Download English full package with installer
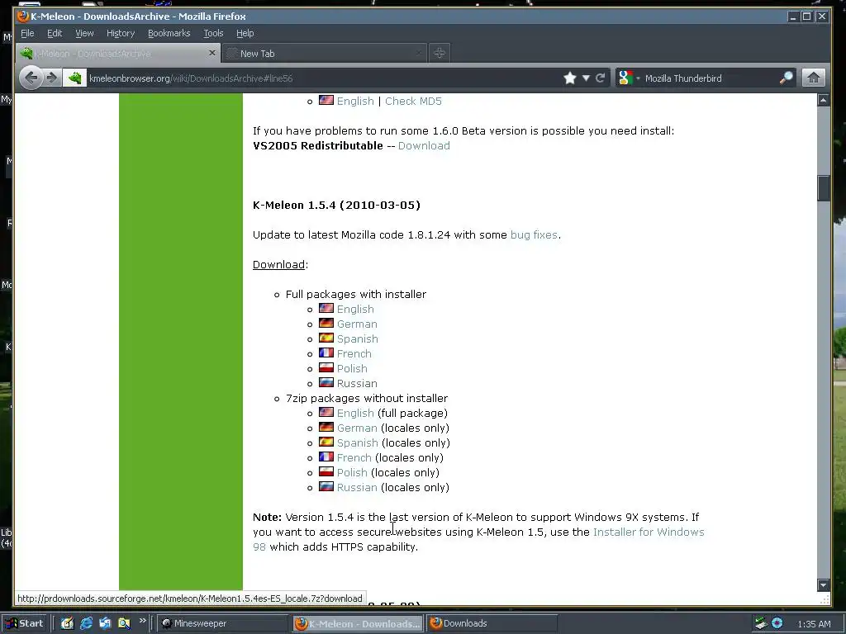The image size is (846, 634). [355, 309]
